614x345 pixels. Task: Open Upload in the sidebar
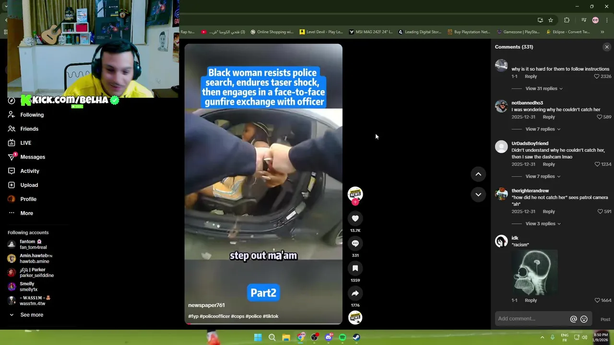29,185
